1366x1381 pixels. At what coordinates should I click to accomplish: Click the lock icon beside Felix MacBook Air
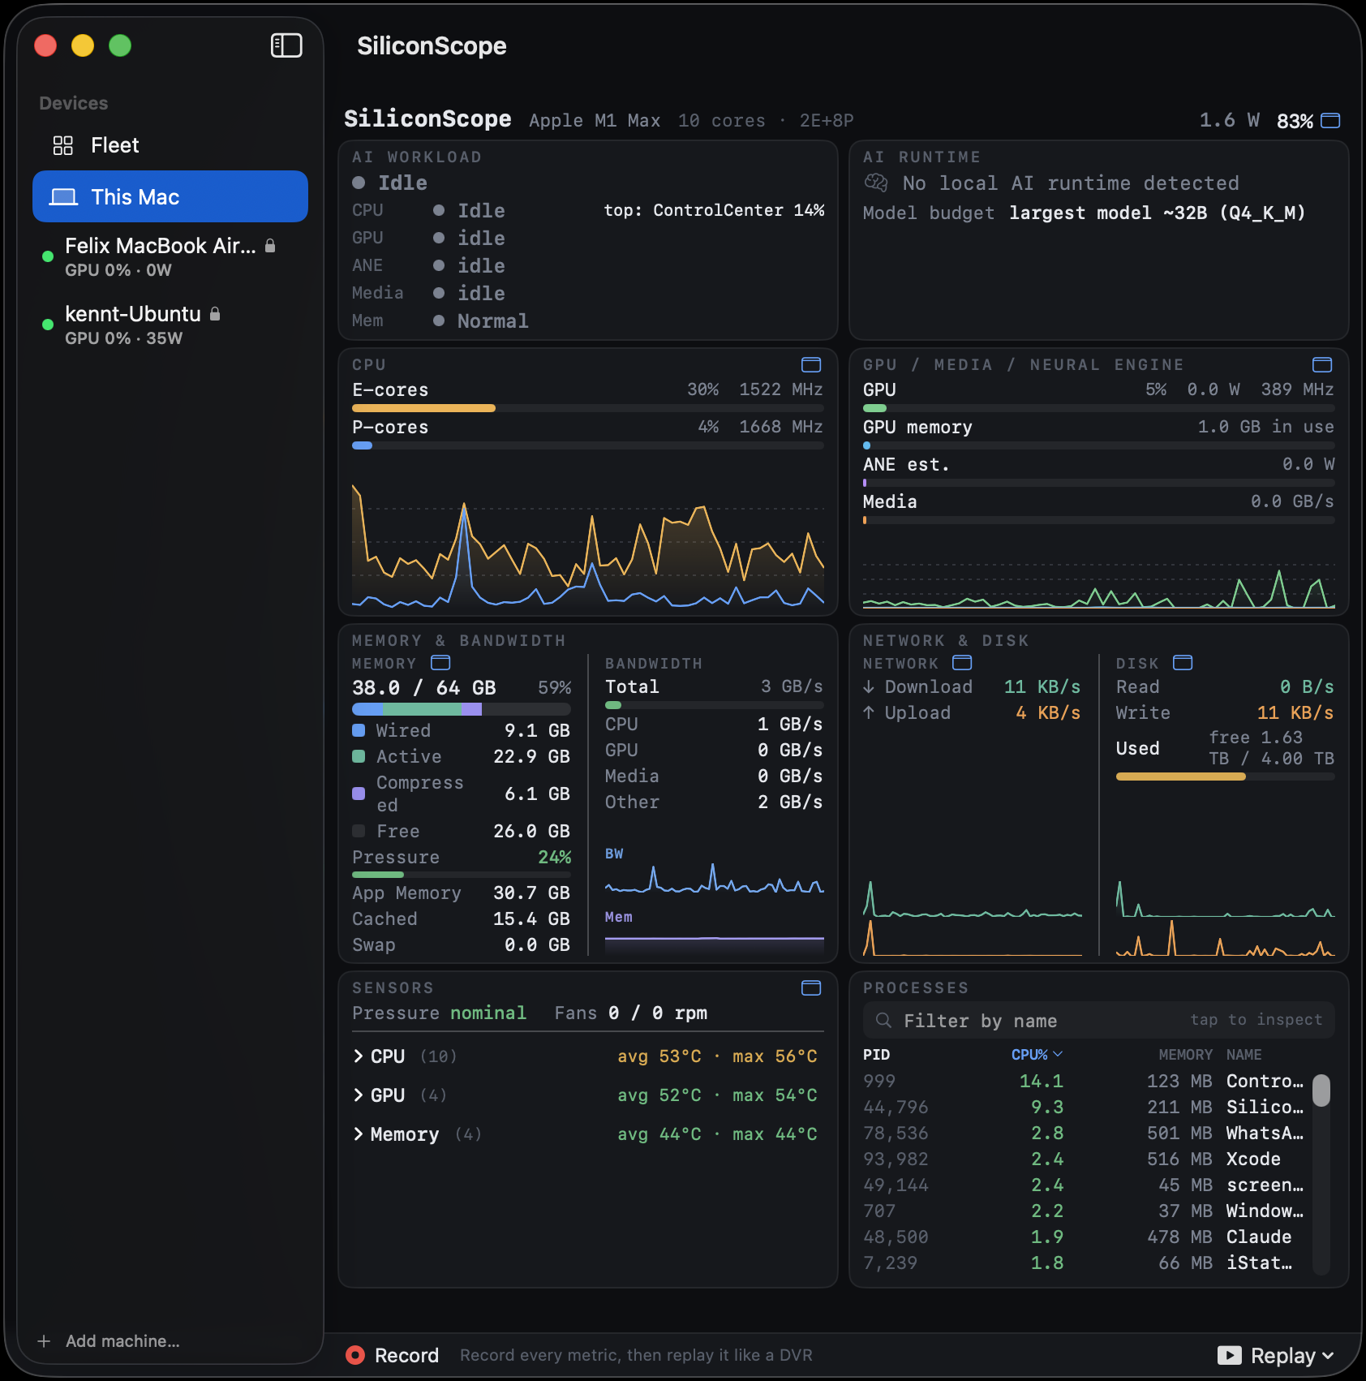[270, 245]
